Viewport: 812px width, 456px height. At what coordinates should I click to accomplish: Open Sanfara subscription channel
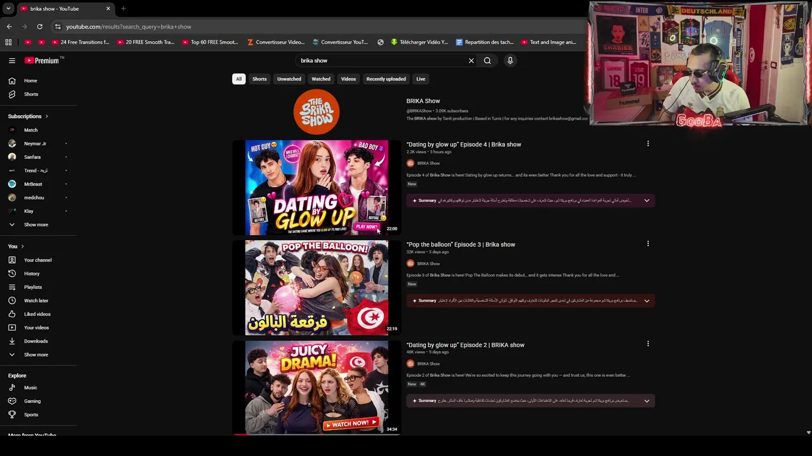(x=32, y=157)
